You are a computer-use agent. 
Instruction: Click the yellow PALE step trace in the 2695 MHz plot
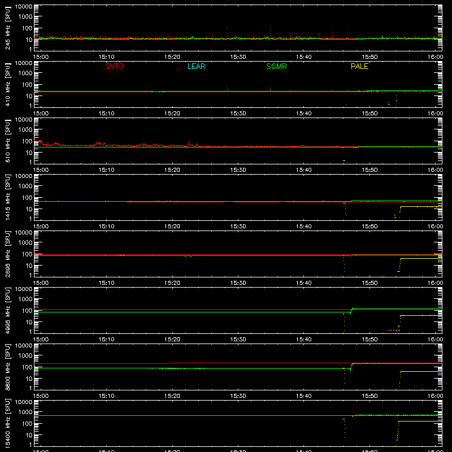tap(421, 259)
